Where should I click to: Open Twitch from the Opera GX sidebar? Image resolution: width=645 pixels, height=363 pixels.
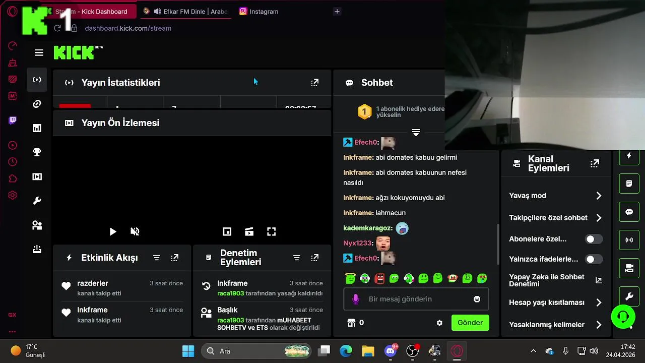point(13,120)
